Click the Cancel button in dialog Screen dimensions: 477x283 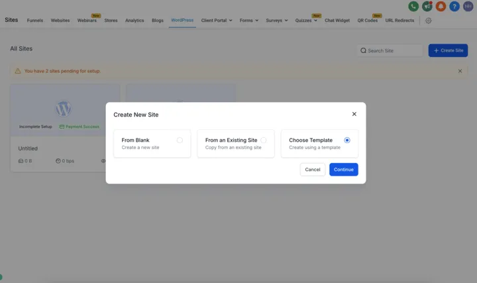pos(313,170)
